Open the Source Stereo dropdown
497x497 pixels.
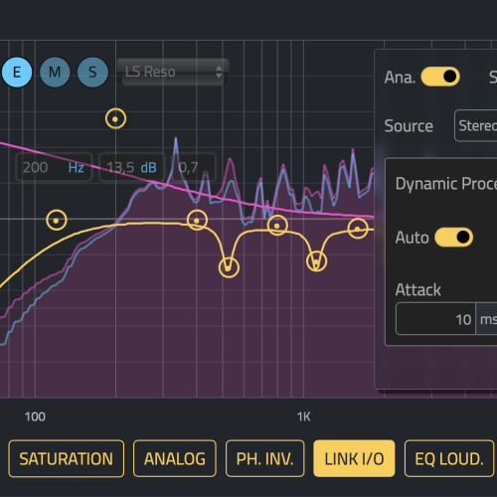click(476, 125)
